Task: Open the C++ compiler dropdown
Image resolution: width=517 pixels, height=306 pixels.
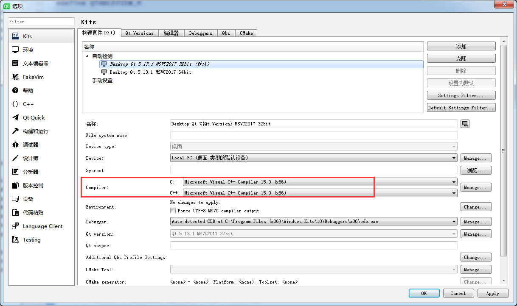Action: click(x=320, y=193)
